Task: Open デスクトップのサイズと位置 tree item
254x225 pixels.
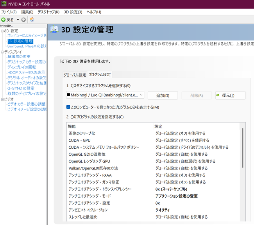Action: point(27,83)
